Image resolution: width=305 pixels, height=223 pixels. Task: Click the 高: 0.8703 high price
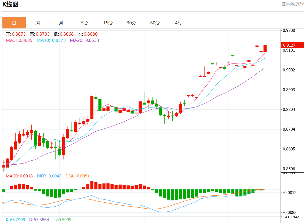point(40,34)
